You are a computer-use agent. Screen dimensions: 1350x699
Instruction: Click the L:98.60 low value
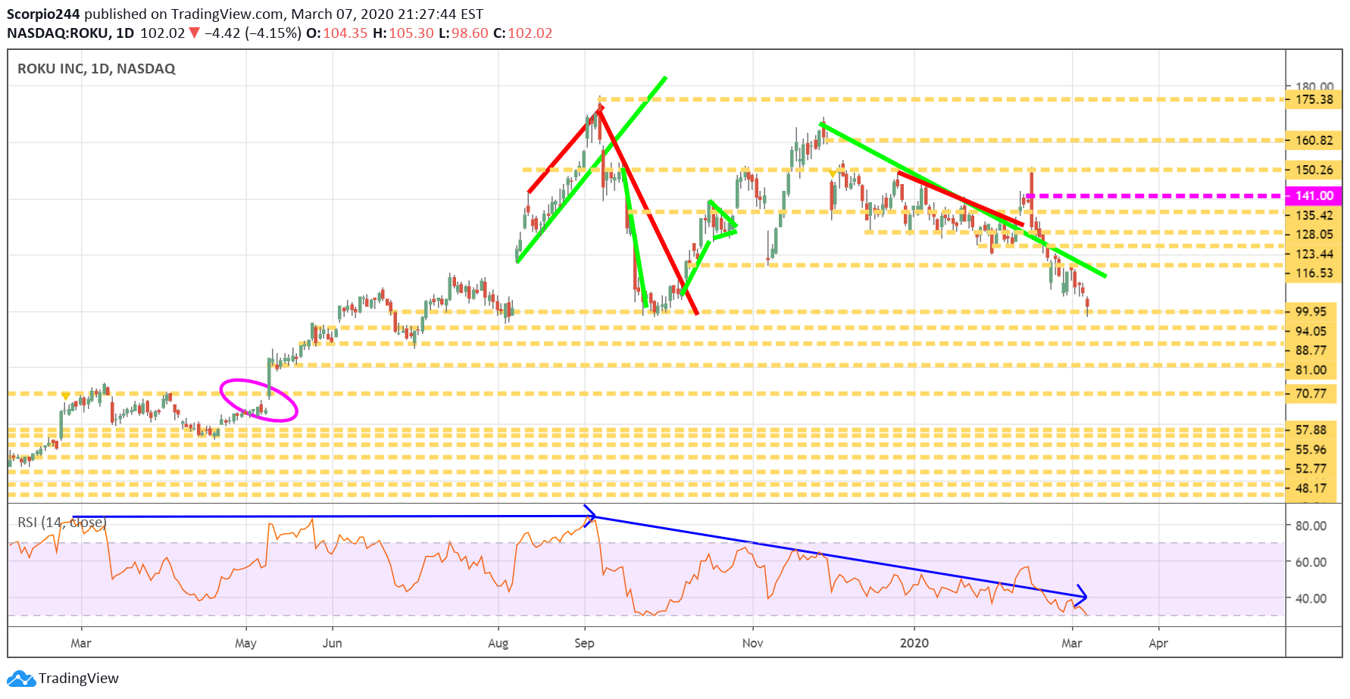[464, 33]
